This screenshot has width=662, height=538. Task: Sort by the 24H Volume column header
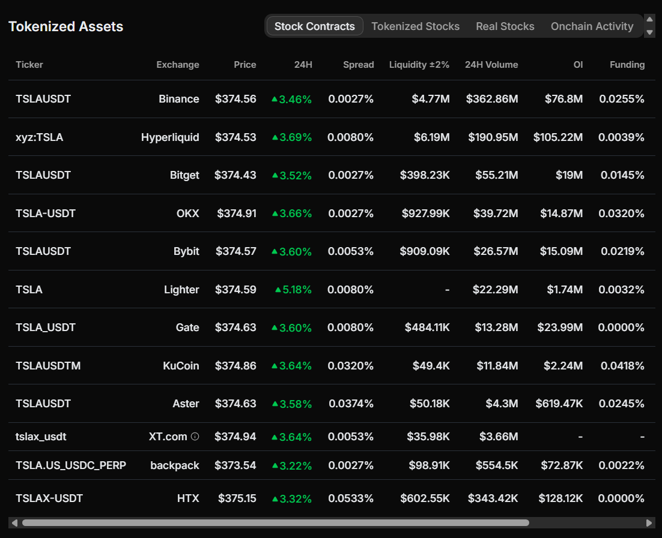point(491,65)
